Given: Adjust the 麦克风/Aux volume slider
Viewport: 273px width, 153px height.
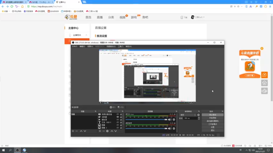Looking at the screenshot, I should pyautogui.click(x=146, y=120).
